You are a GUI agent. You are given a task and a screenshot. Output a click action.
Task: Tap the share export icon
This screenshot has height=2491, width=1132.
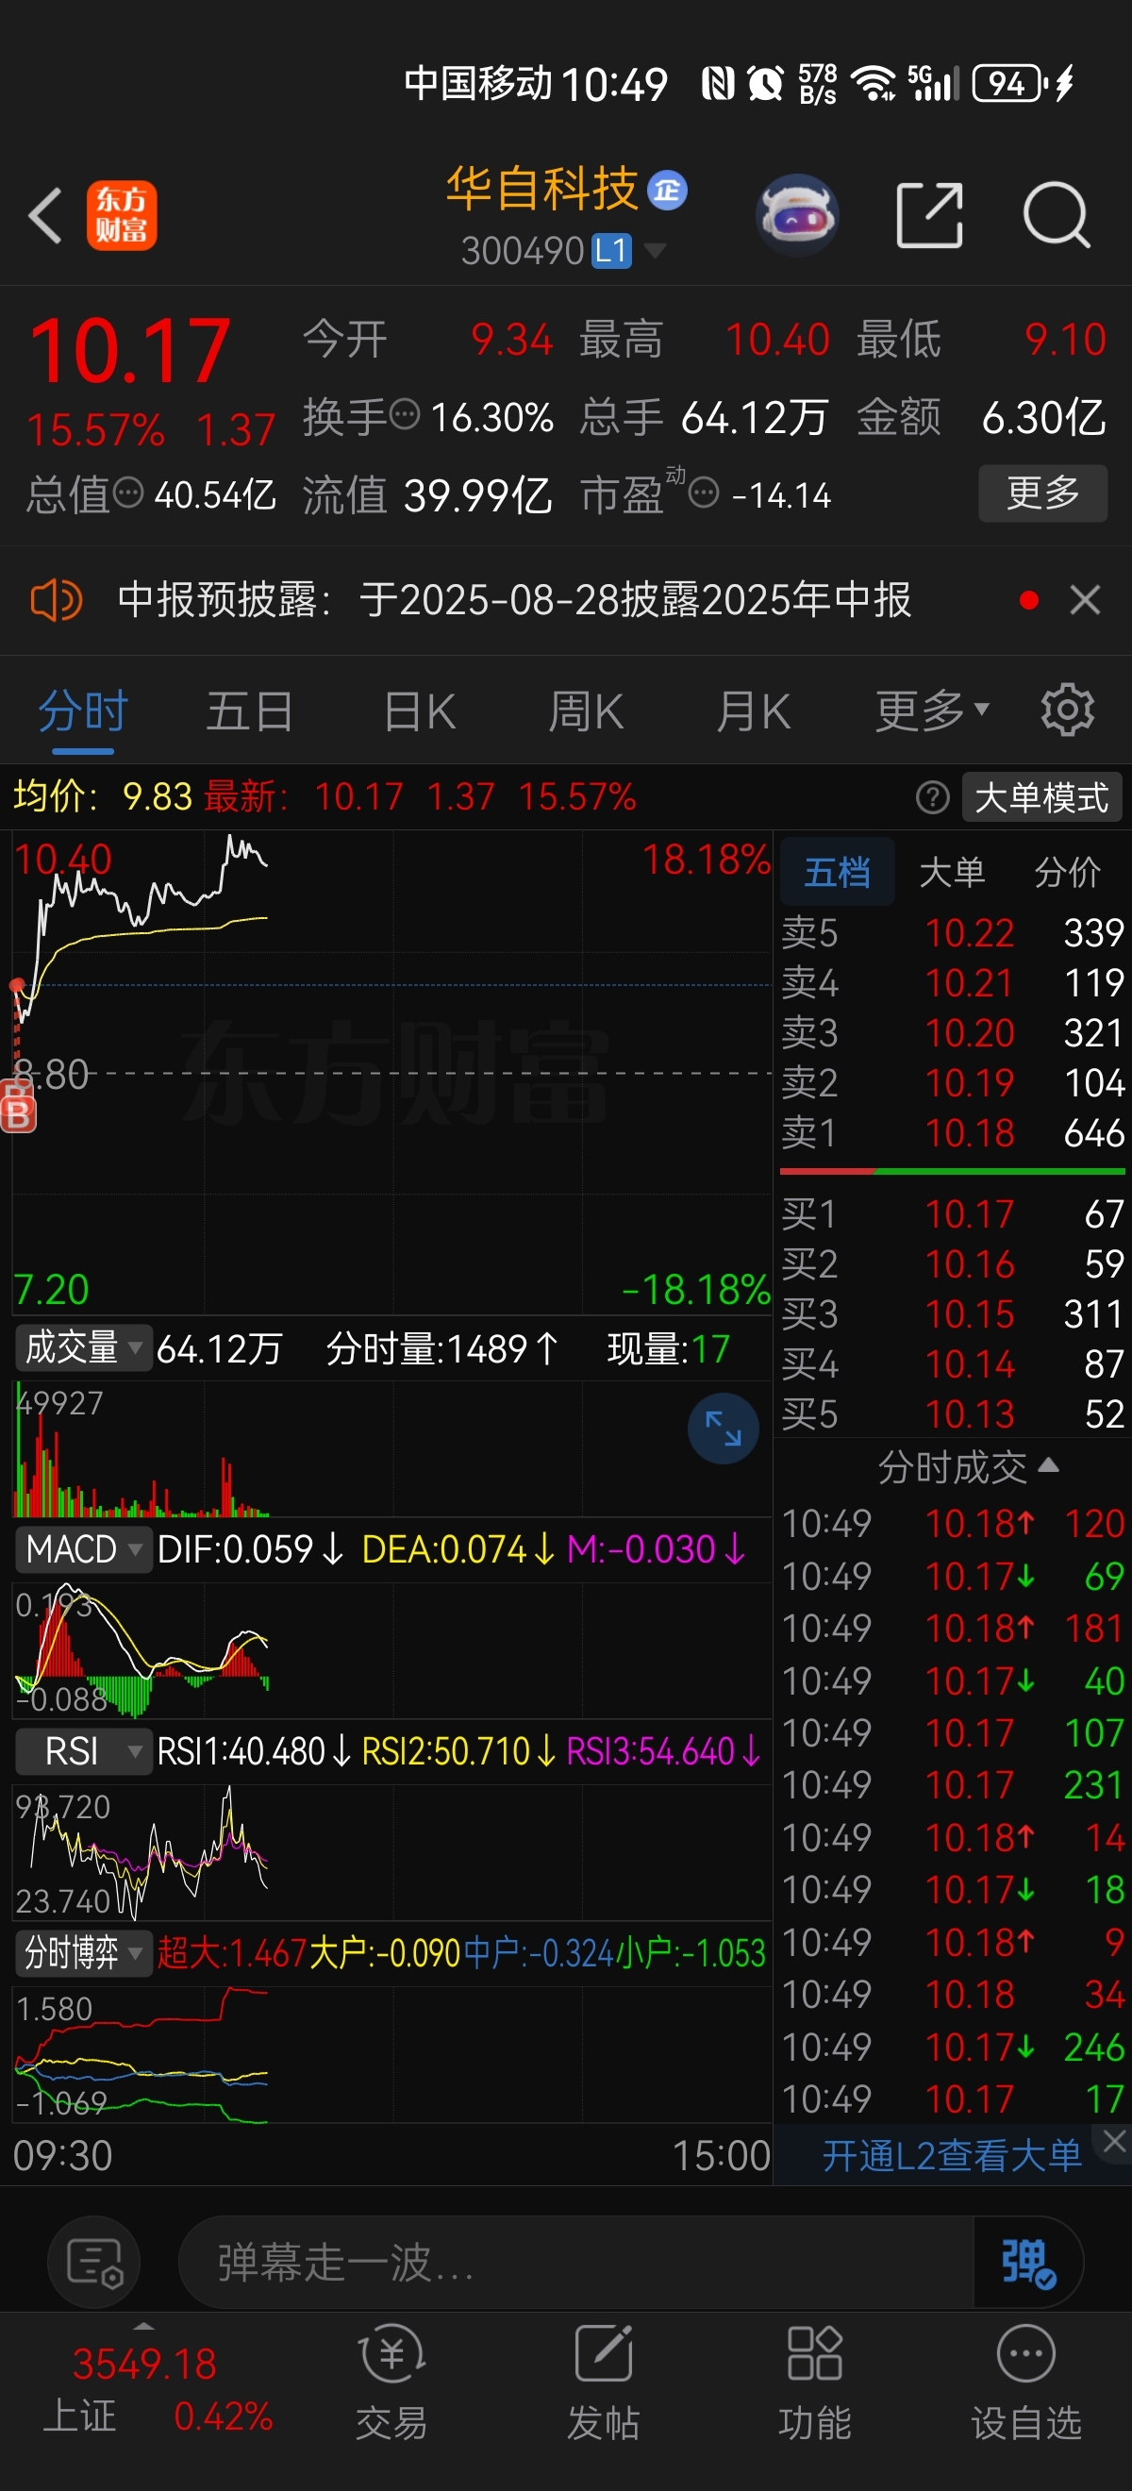pyautogui.click(x=929, y=215)
